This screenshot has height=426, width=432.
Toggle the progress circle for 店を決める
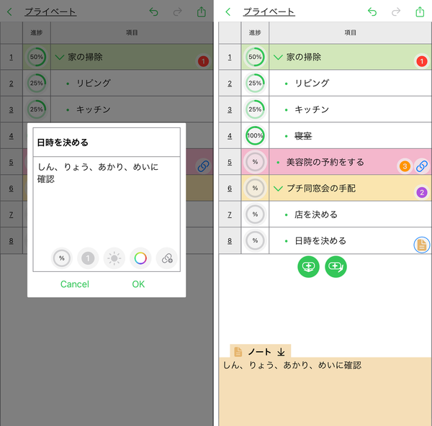[255, 214]
